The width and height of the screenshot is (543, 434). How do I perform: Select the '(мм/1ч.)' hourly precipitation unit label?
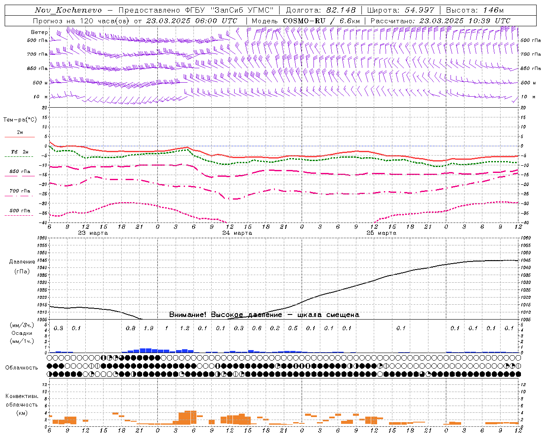[x=22, y=341]
